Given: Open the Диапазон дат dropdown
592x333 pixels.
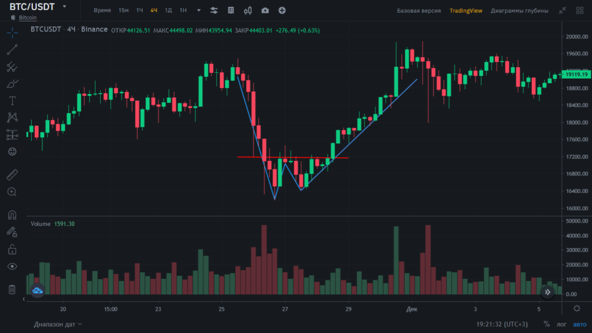Looking at the screenshot, I should (58, 324).
